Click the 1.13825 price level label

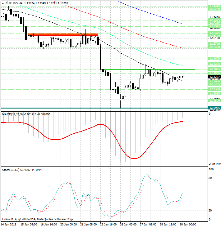click(x=214, y=69)
